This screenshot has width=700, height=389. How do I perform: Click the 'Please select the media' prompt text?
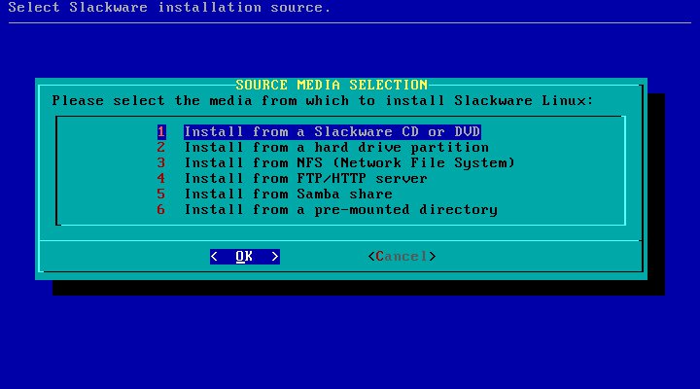[x=323, y=101]
